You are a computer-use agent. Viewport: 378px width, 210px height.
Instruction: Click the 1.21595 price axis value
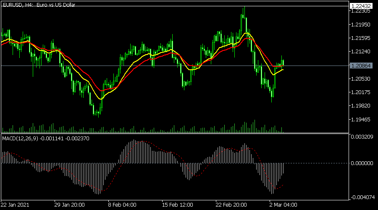(361, 38)
